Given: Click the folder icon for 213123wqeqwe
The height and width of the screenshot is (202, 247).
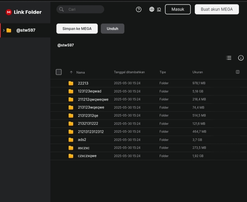Looking at the screenshot, I should pyautogui.click(x=71, y=108).
